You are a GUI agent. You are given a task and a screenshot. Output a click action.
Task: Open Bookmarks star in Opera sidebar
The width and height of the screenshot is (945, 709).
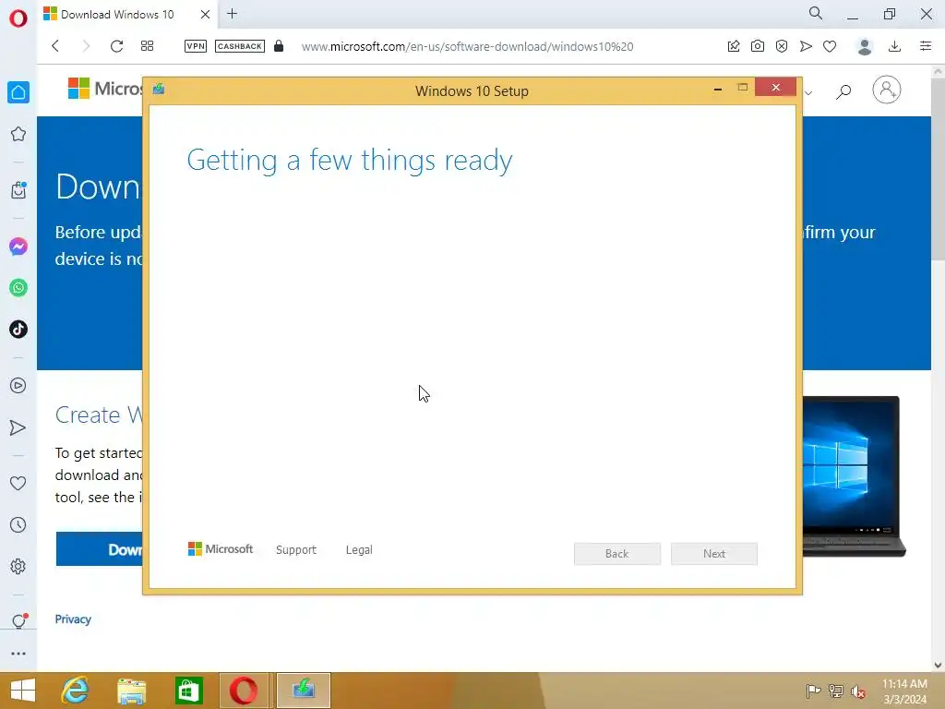(x=18, y=134)
